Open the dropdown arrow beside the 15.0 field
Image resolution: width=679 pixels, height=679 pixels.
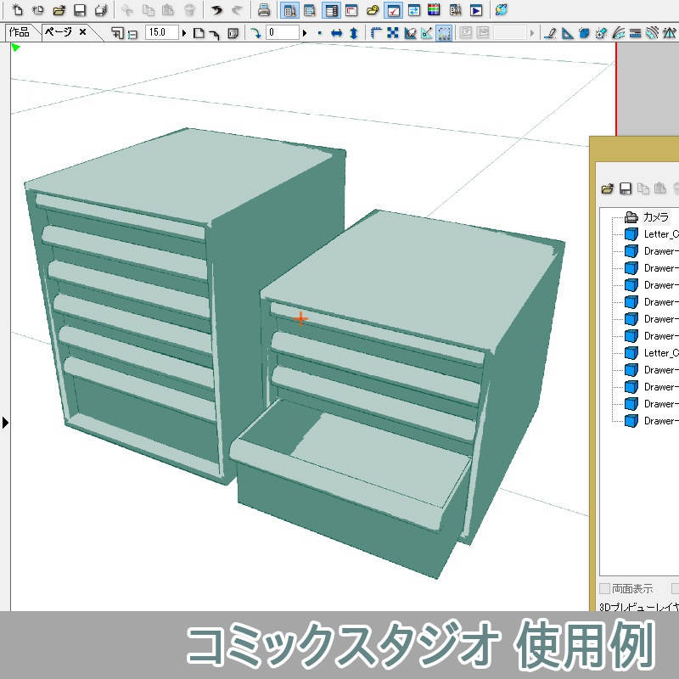(x=183, y=34)
